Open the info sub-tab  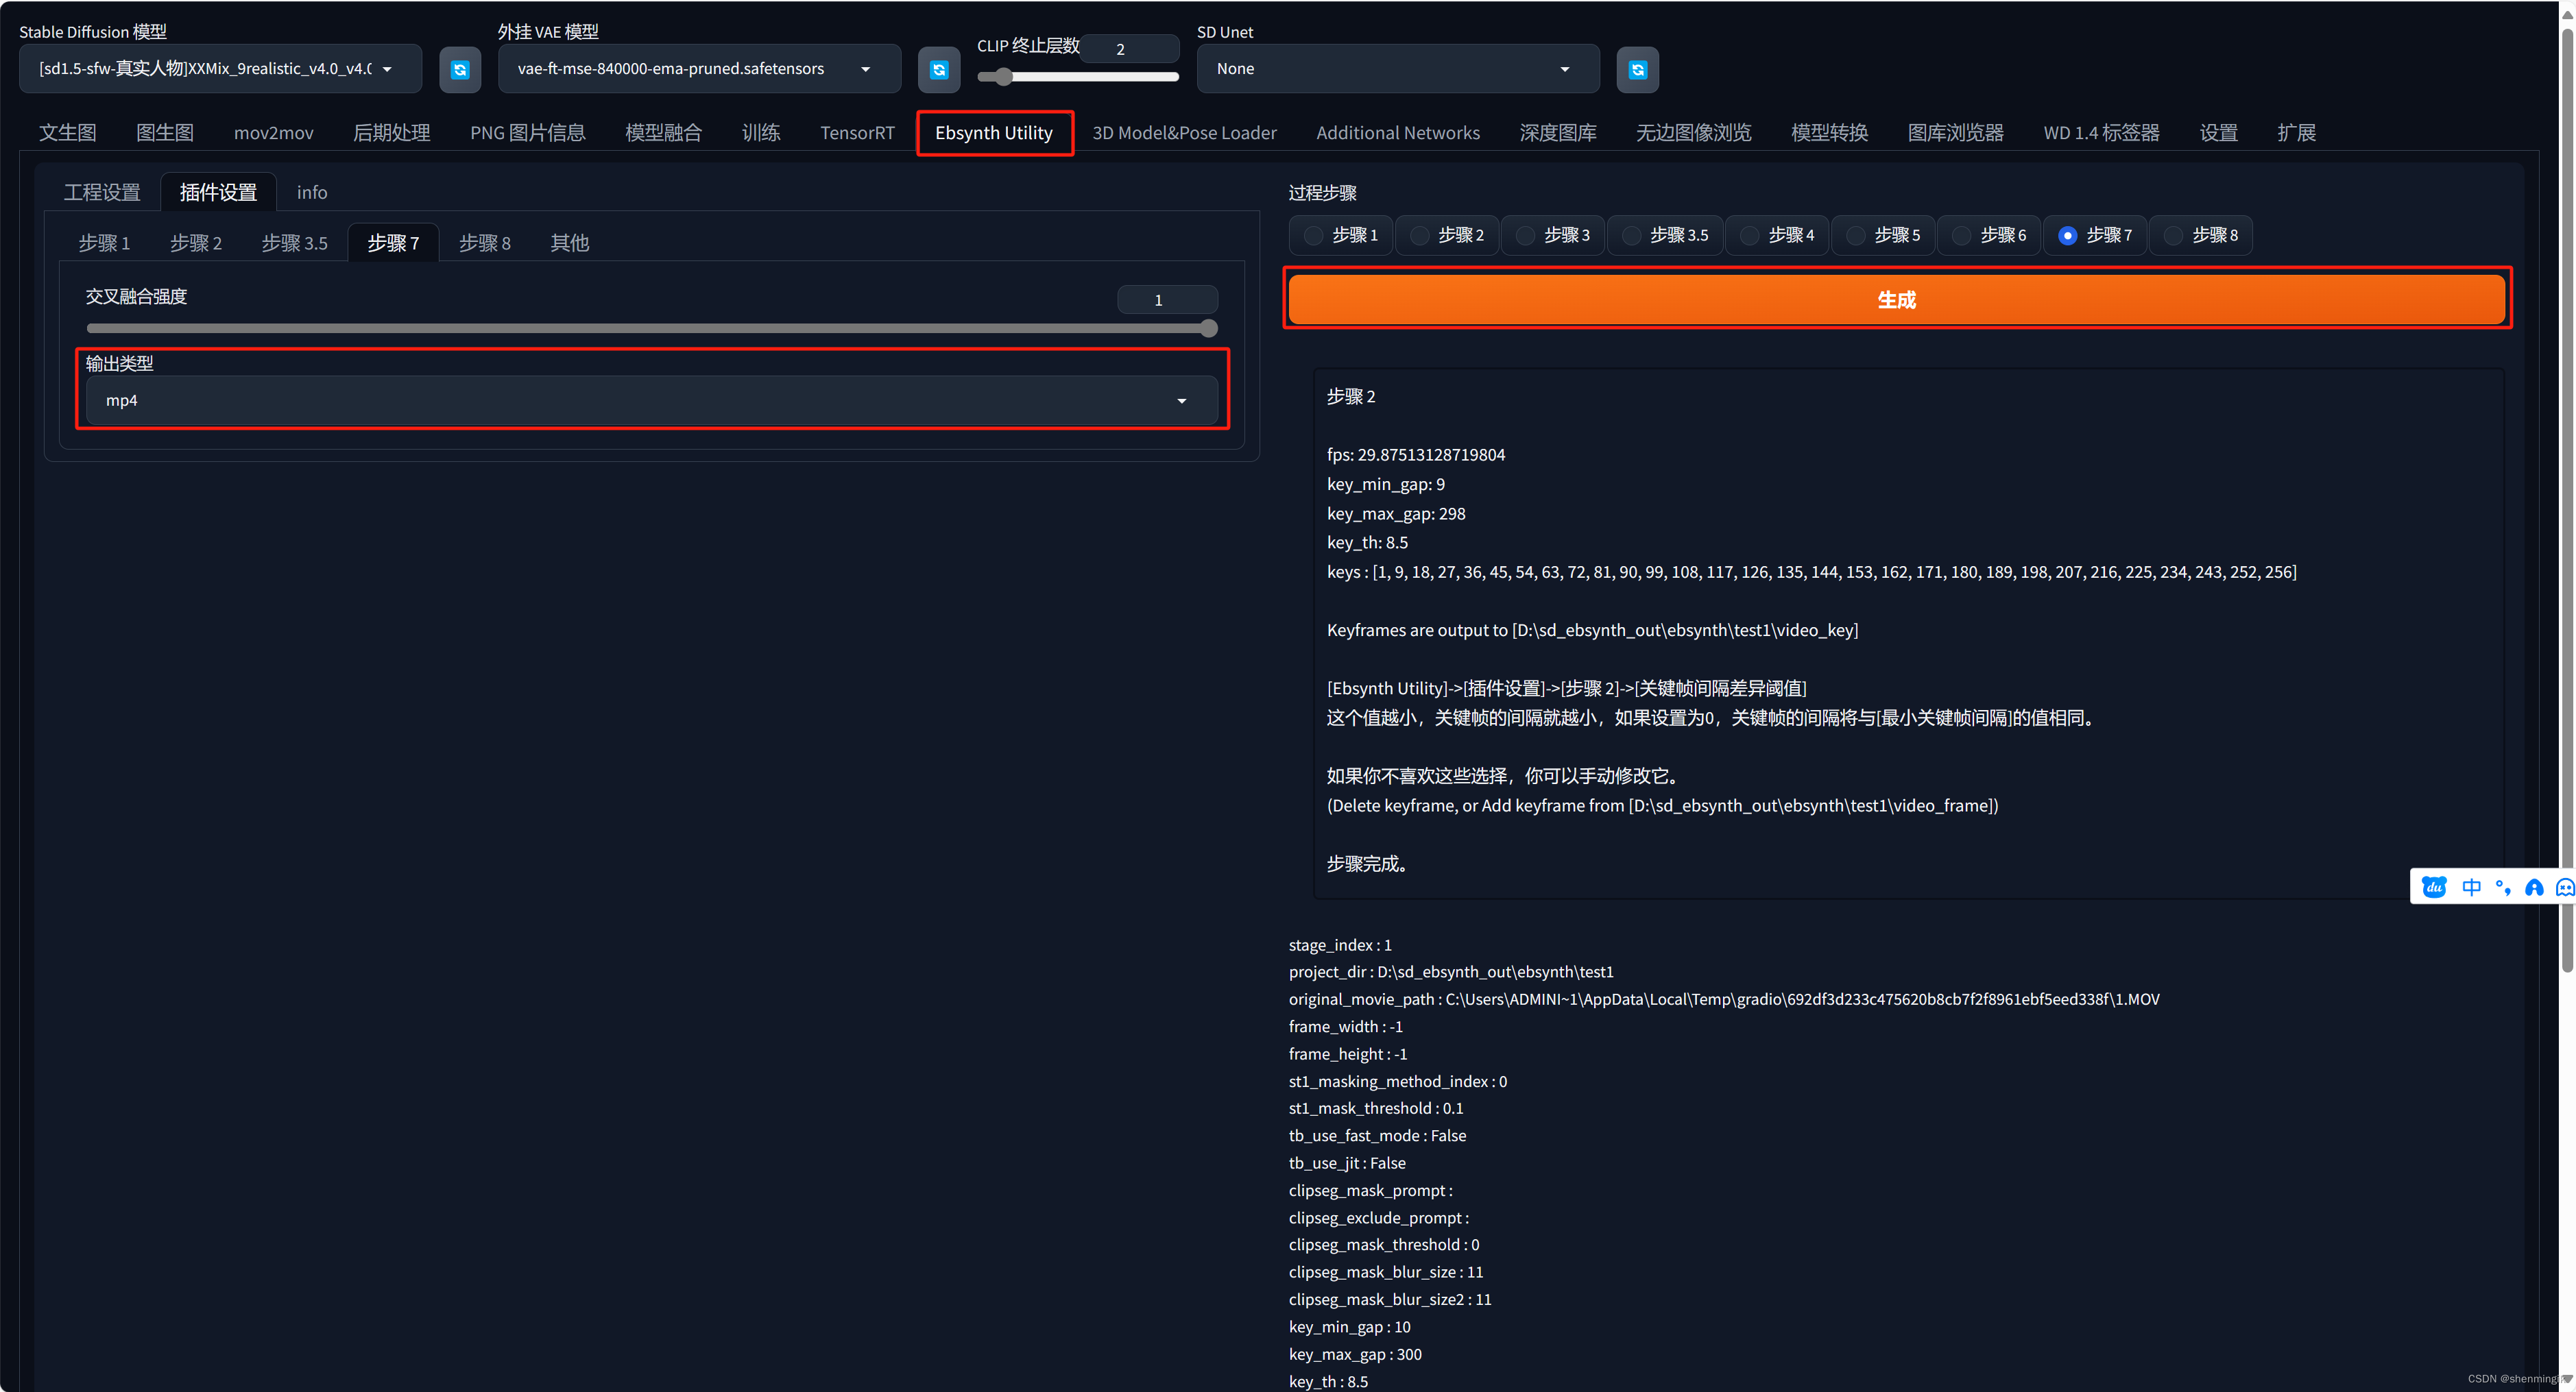click(x=312, y=192)
